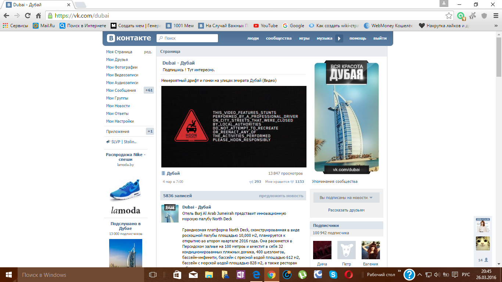Click the +61 messages counter badge
502x282 pixels.
coord(149,90)
